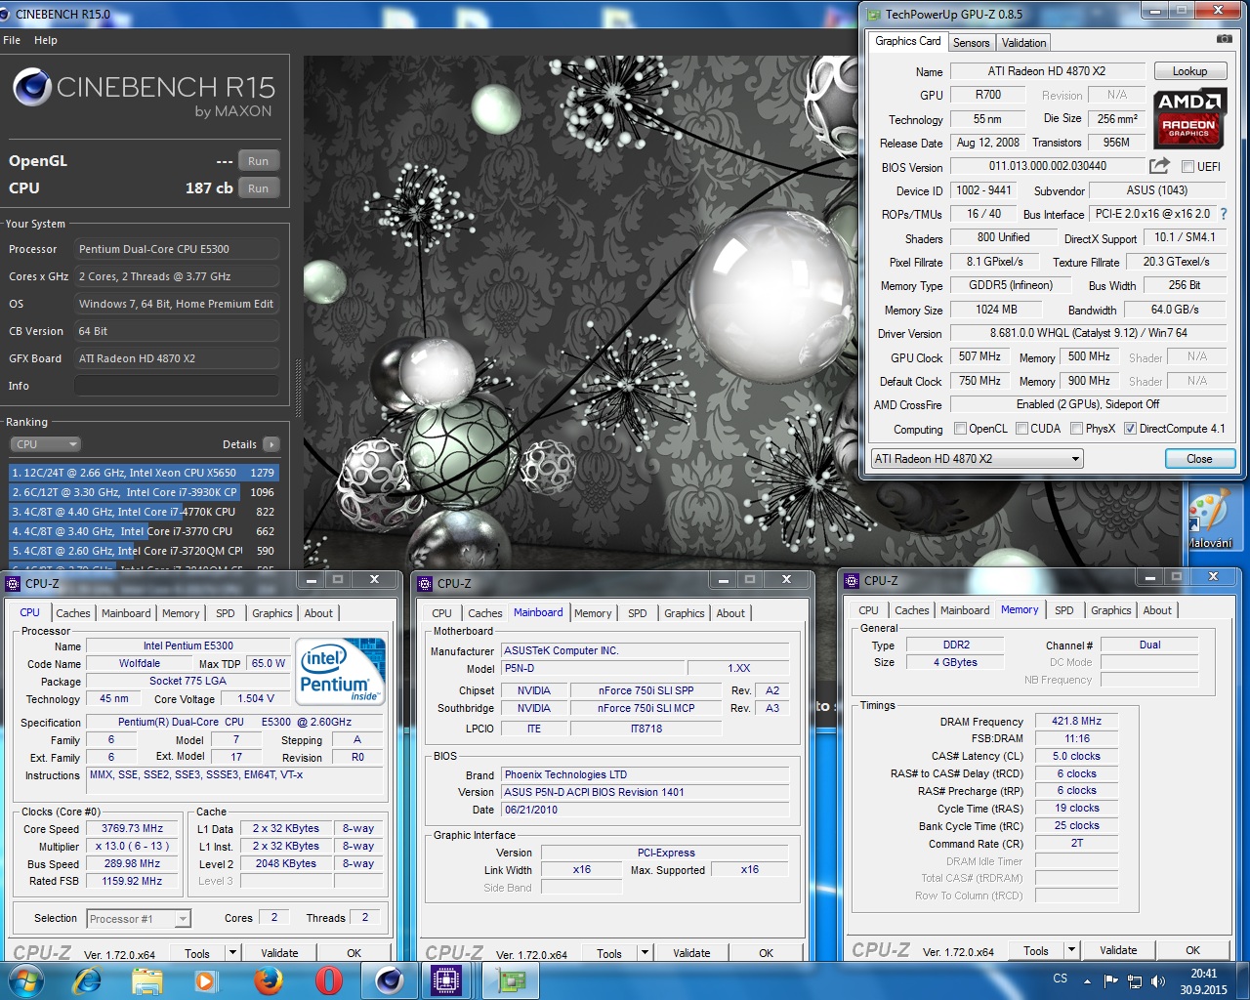This screenshot has width=1250, height=1000.
Task: Toggle the PhysX checkbox
Action: 1076,428
